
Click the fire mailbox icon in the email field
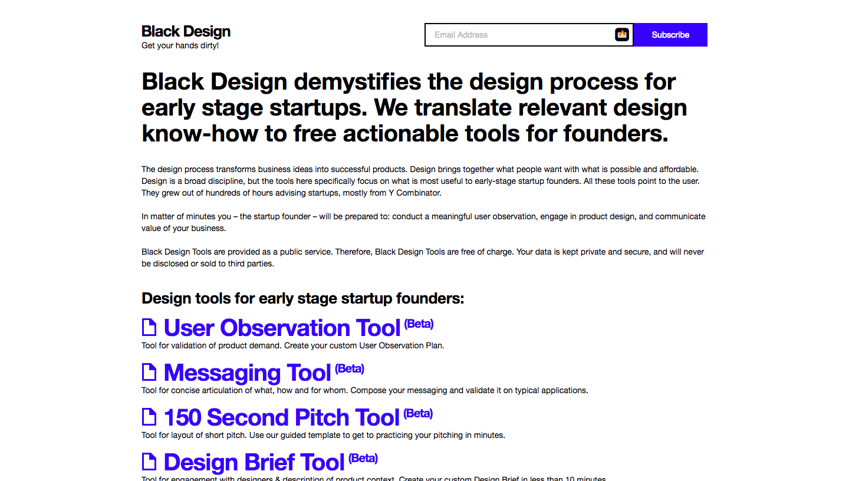pyautogui.click(x=622, y=34)
